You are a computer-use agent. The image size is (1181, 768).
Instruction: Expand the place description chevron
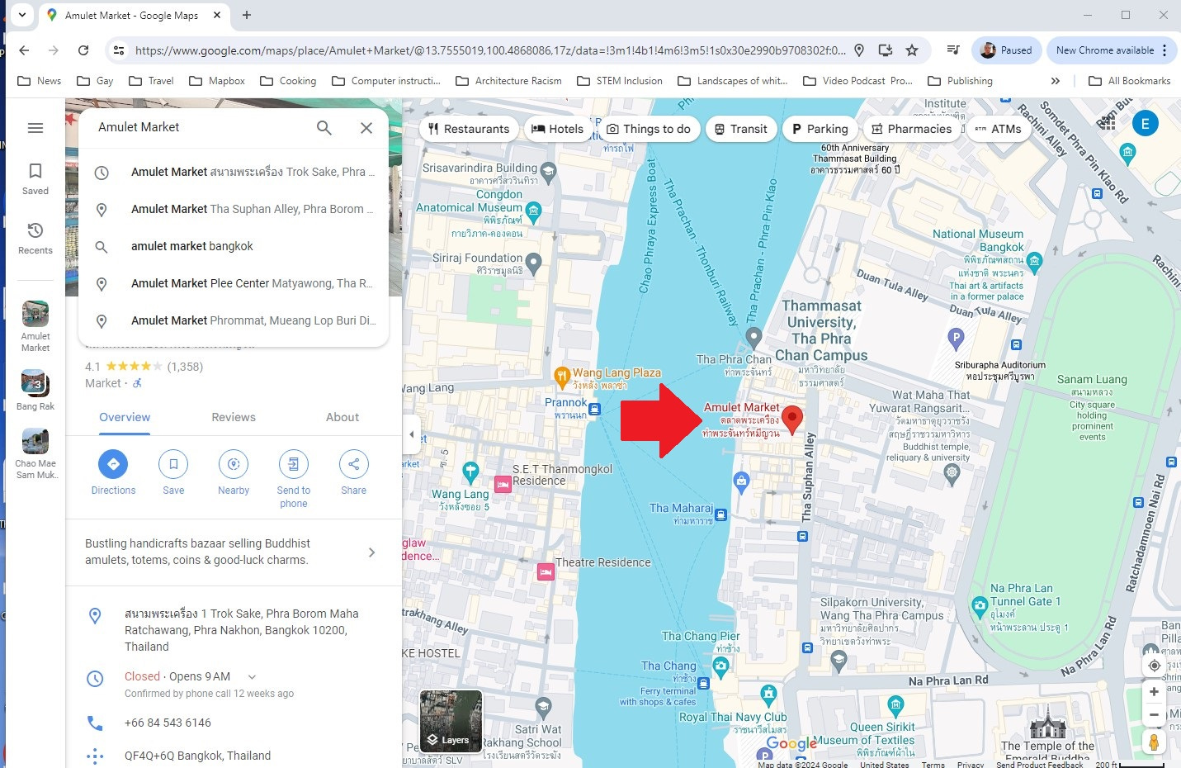[x=371, y=552]
